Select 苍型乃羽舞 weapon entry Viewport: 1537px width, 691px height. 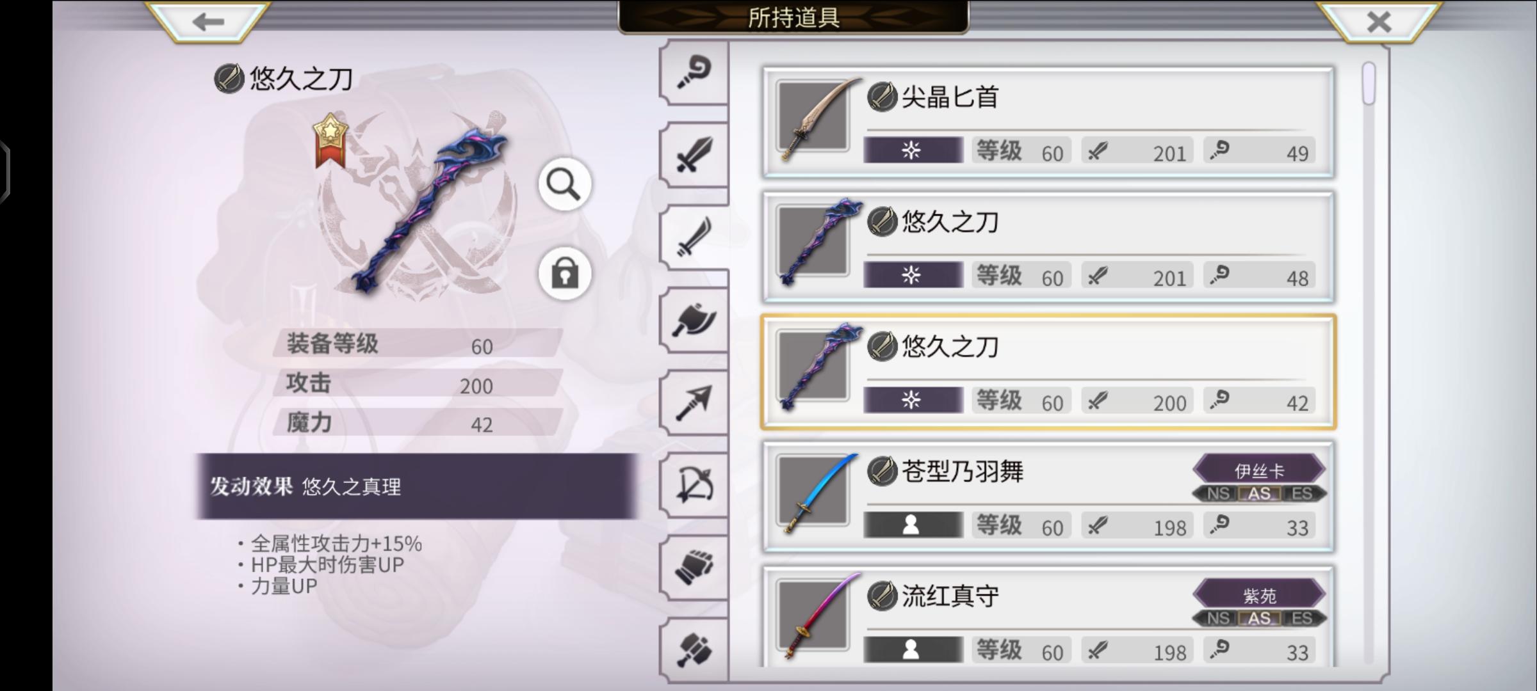click(x=1048, y=496)
